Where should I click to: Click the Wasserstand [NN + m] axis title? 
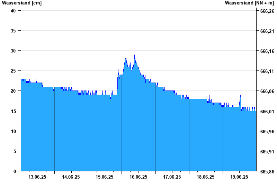(x=249, y=3)
